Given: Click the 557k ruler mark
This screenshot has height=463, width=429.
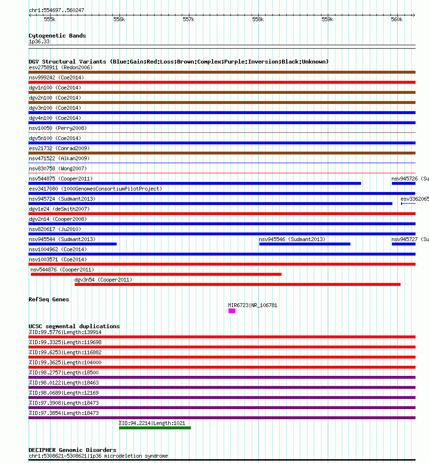Looking at the screenshot, I should coord(188,19).
